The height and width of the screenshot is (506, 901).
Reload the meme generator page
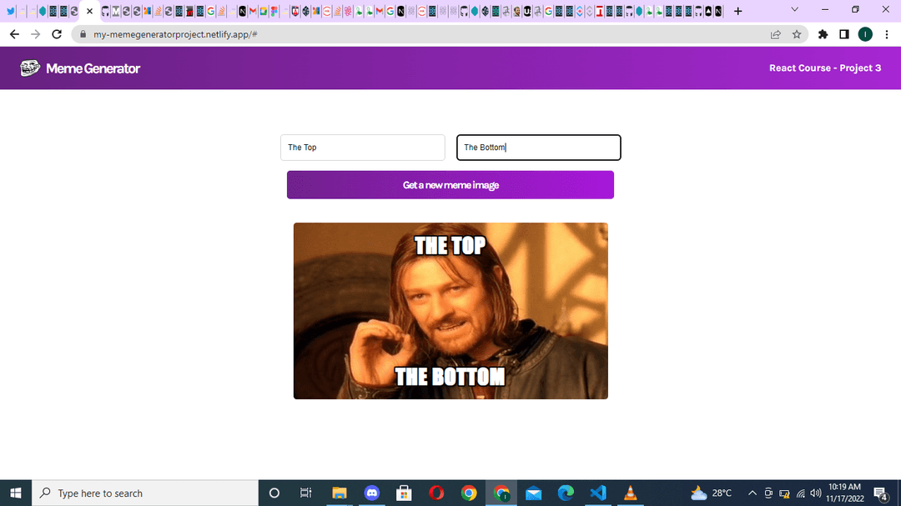[57, 34]
